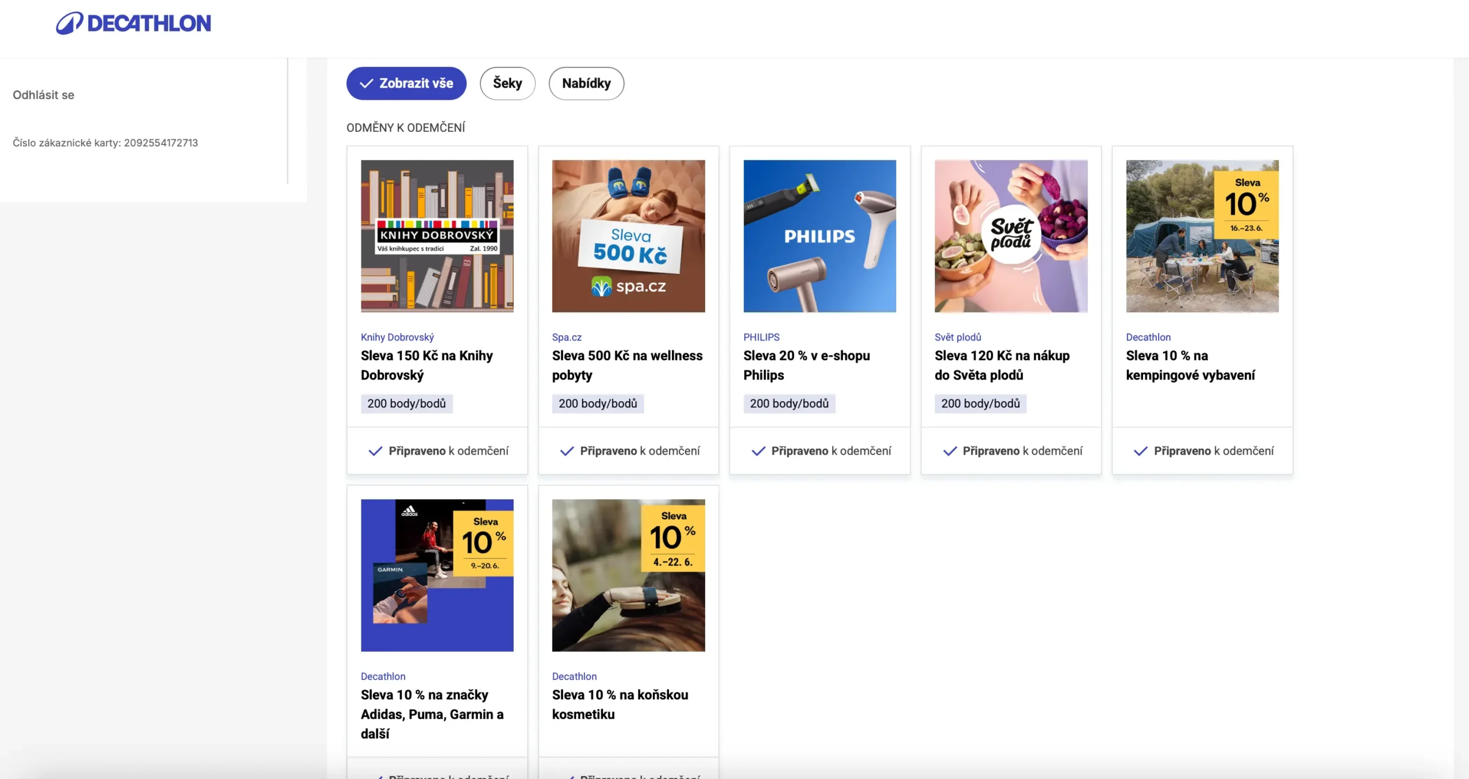Click the unlock checkmark icon under Spa.cz
1469x779 pixels.
click(x=567, y=451)
